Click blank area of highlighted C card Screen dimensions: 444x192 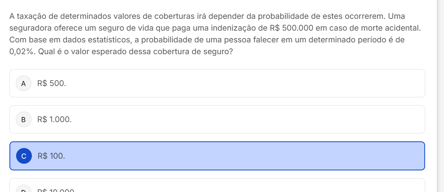[236, 156]
